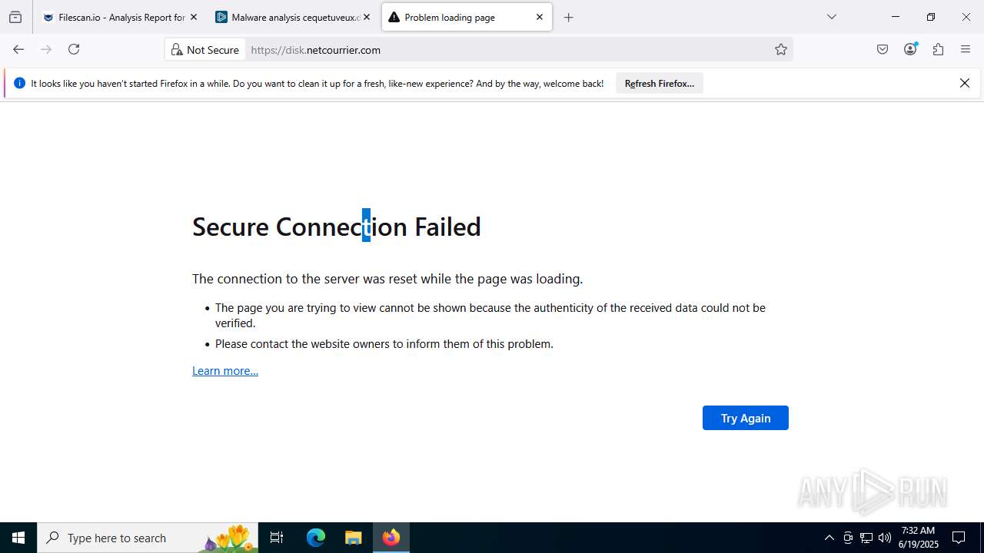Viewport: 984px width, 553px height.
Task: Dismiss the Firefox refresh notification bar
Action: click(x=965, y=83)
